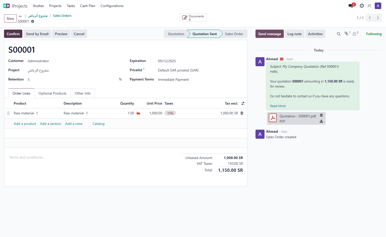Delete Quotation - S00001.pdf attachment
The height and width of the screenshot is (237, 386).
(x=321, y=115)
